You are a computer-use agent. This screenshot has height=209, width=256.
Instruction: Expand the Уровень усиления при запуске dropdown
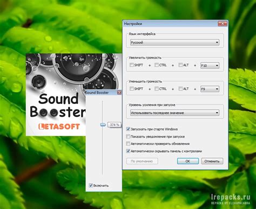click(x=174, y=113)
